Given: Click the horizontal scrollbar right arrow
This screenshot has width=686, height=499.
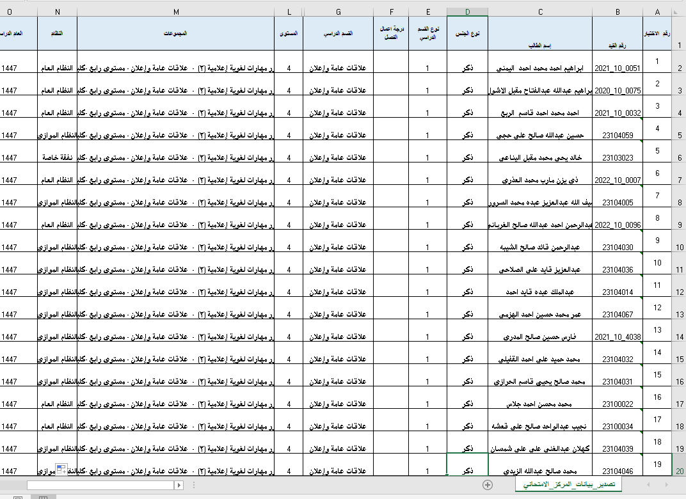Looking at the screenshot, I should (x=179, y=486).
